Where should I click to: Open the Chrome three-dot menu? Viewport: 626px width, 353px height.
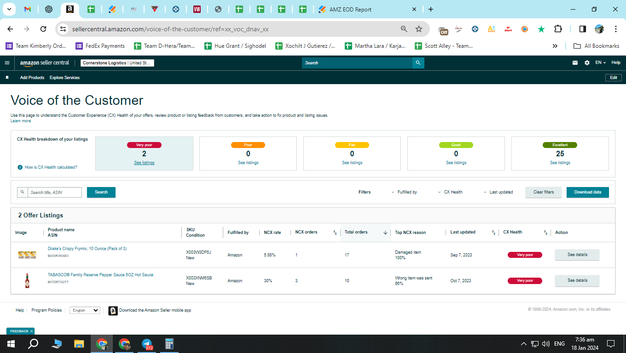[x=616, y=29]
